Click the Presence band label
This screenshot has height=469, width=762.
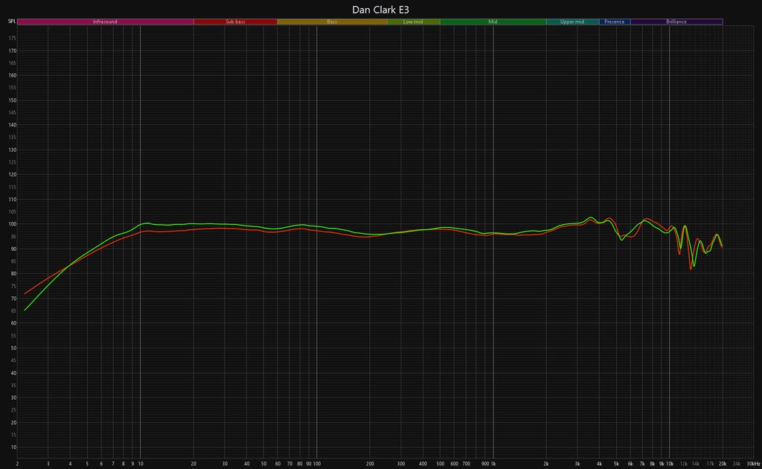coord(615,22)
